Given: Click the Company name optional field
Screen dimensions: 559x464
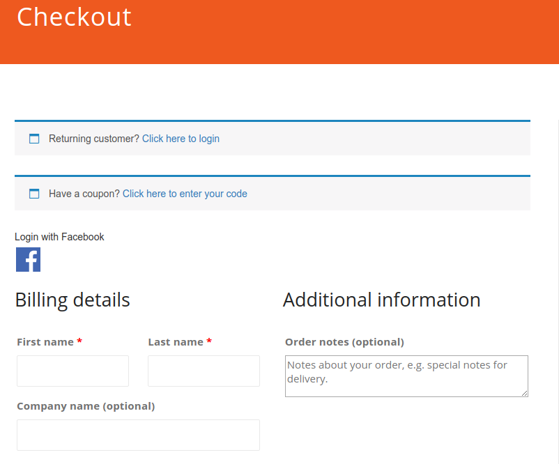Looking at the screenshot, I should (x=137, y=435).
